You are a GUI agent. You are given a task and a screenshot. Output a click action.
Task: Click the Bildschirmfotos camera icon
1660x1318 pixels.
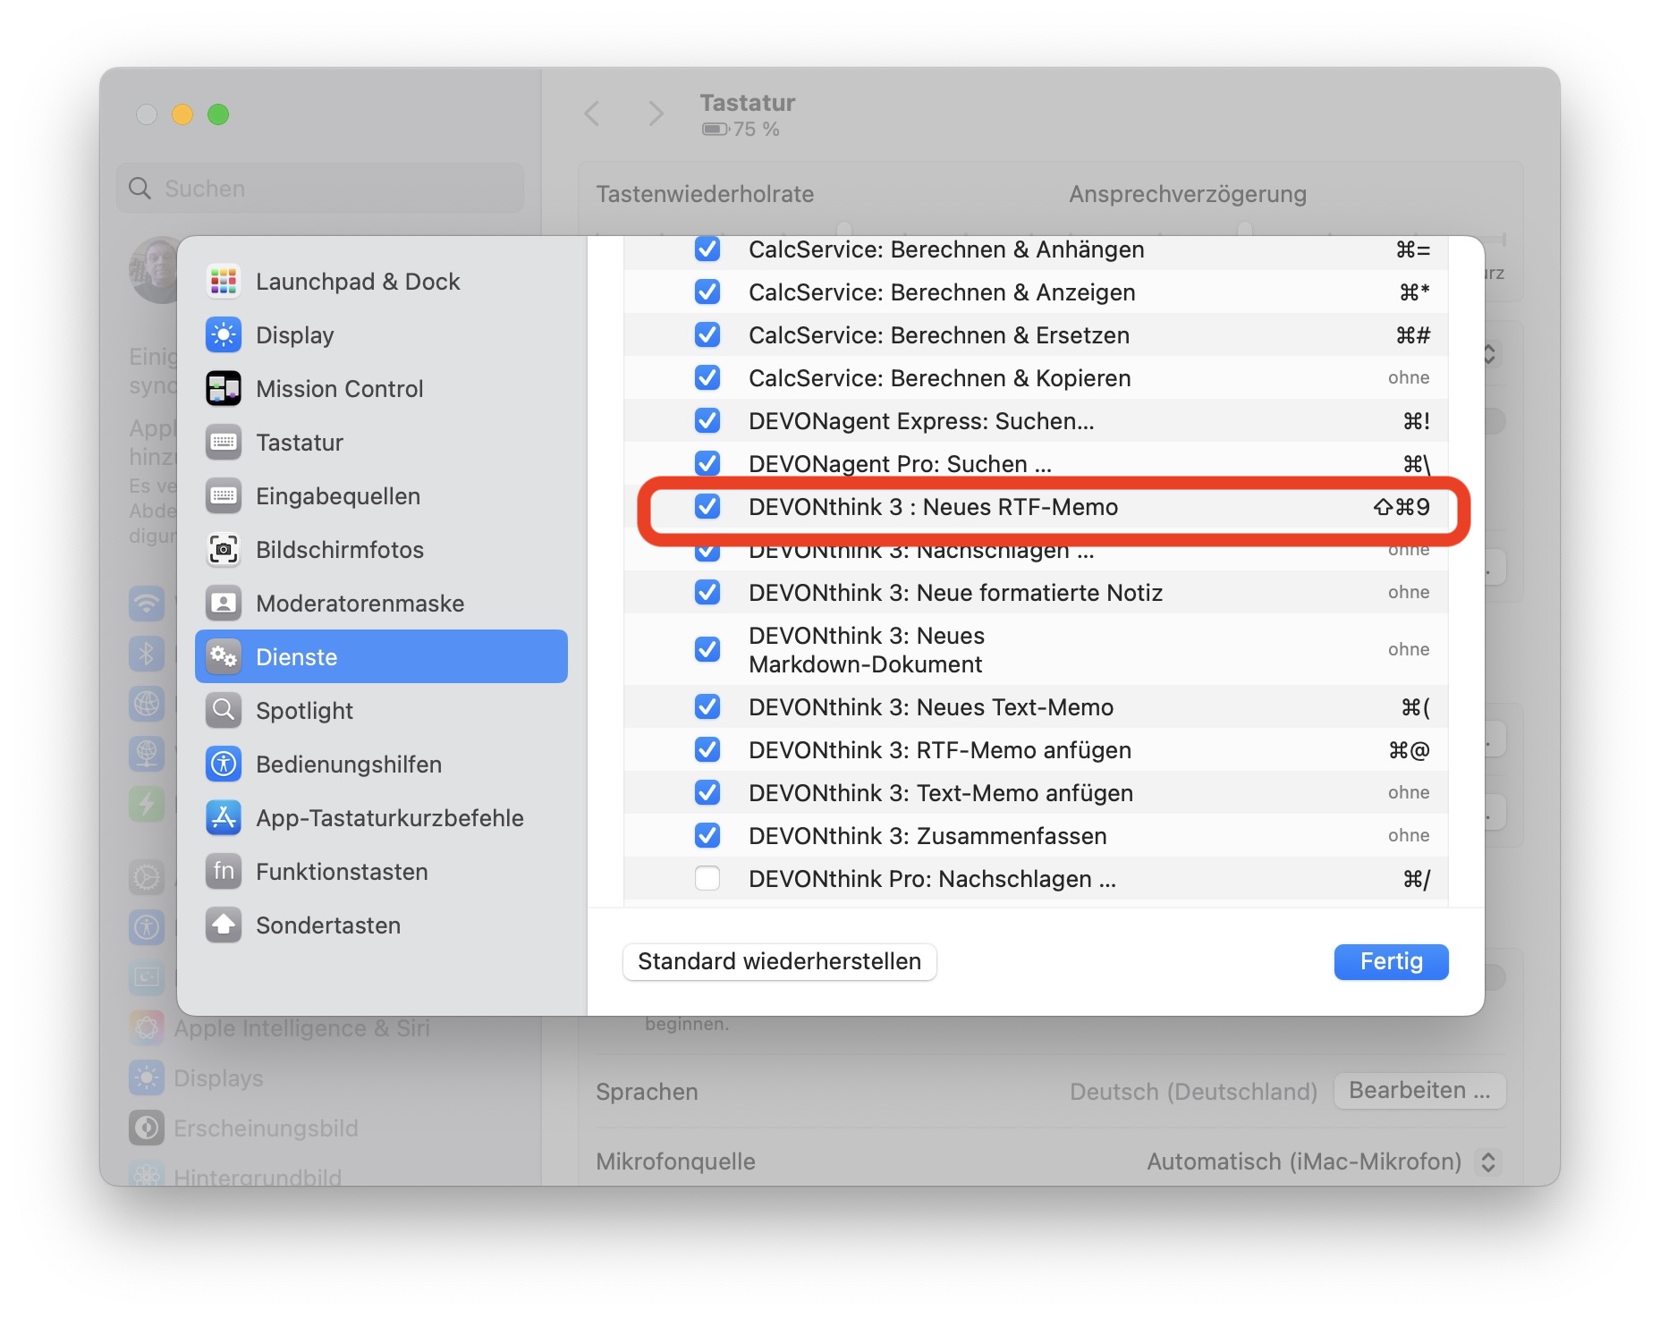pos(224,550)
